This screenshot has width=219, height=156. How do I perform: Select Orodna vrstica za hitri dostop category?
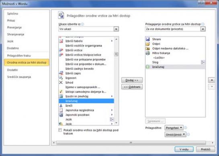coord(27,62)
